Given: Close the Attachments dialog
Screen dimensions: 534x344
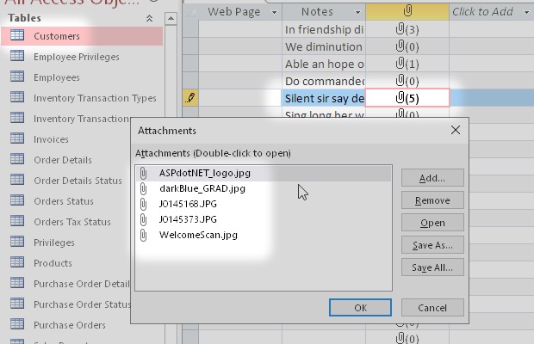Looking at the screenshot, I should 456,131.
